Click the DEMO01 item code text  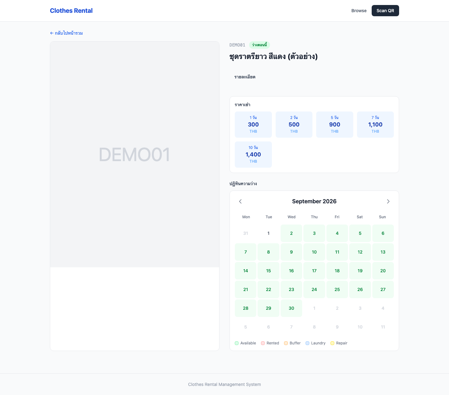(237, 45)
